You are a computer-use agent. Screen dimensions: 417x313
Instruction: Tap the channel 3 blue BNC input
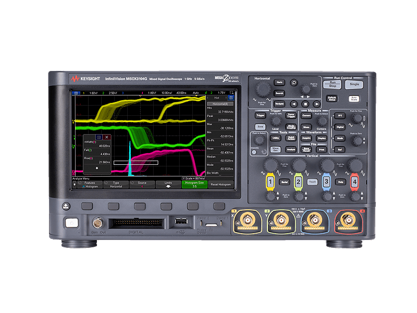pos(315,220)
